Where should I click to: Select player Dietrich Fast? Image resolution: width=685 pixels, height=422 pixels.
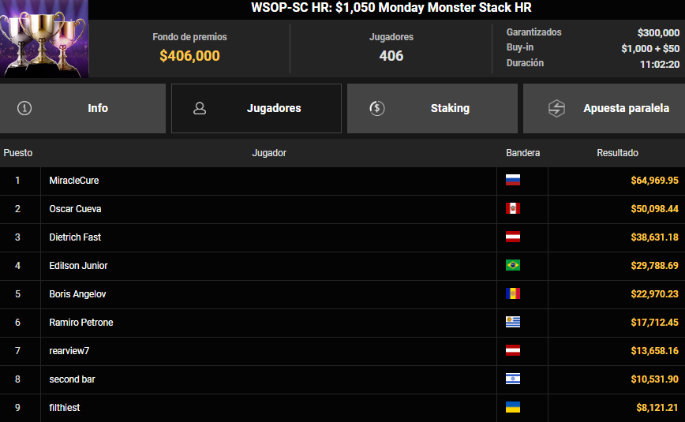click(75, 237)
